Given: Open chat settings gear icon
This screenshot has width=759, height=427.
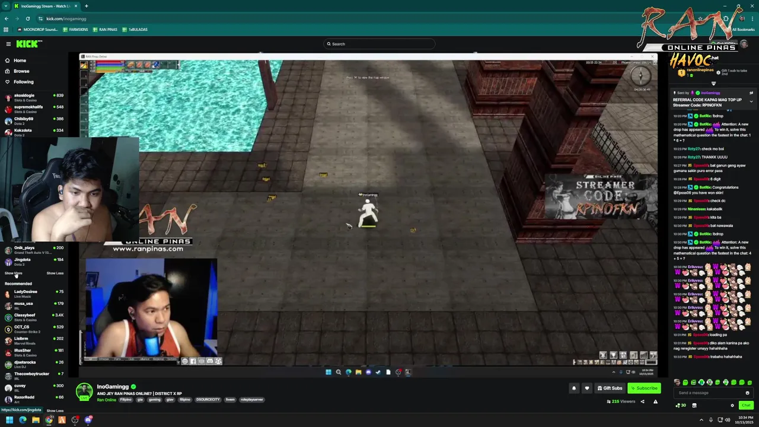Looking at the screenshot, I should [732, 406].
